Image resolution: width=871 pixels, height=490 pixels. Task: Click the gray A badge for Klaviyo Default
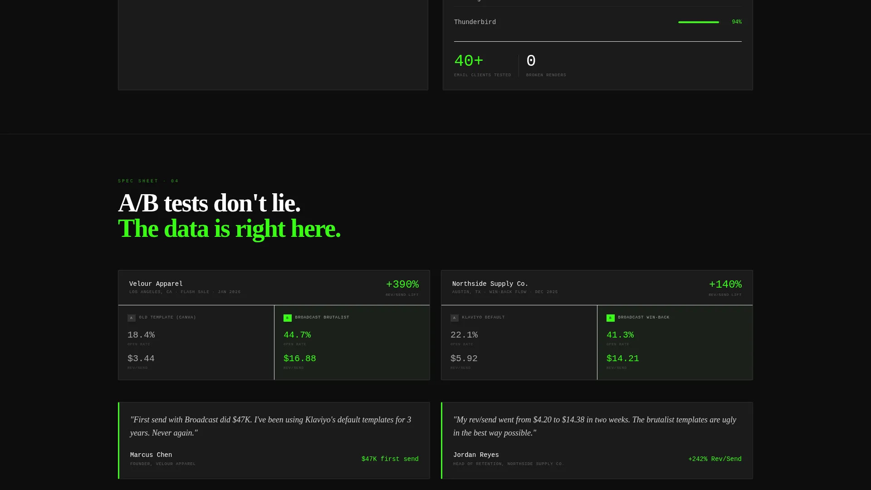(454, 318)
